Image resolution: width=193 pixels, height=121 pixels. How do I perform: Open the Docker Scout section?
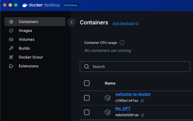point(35,57)
